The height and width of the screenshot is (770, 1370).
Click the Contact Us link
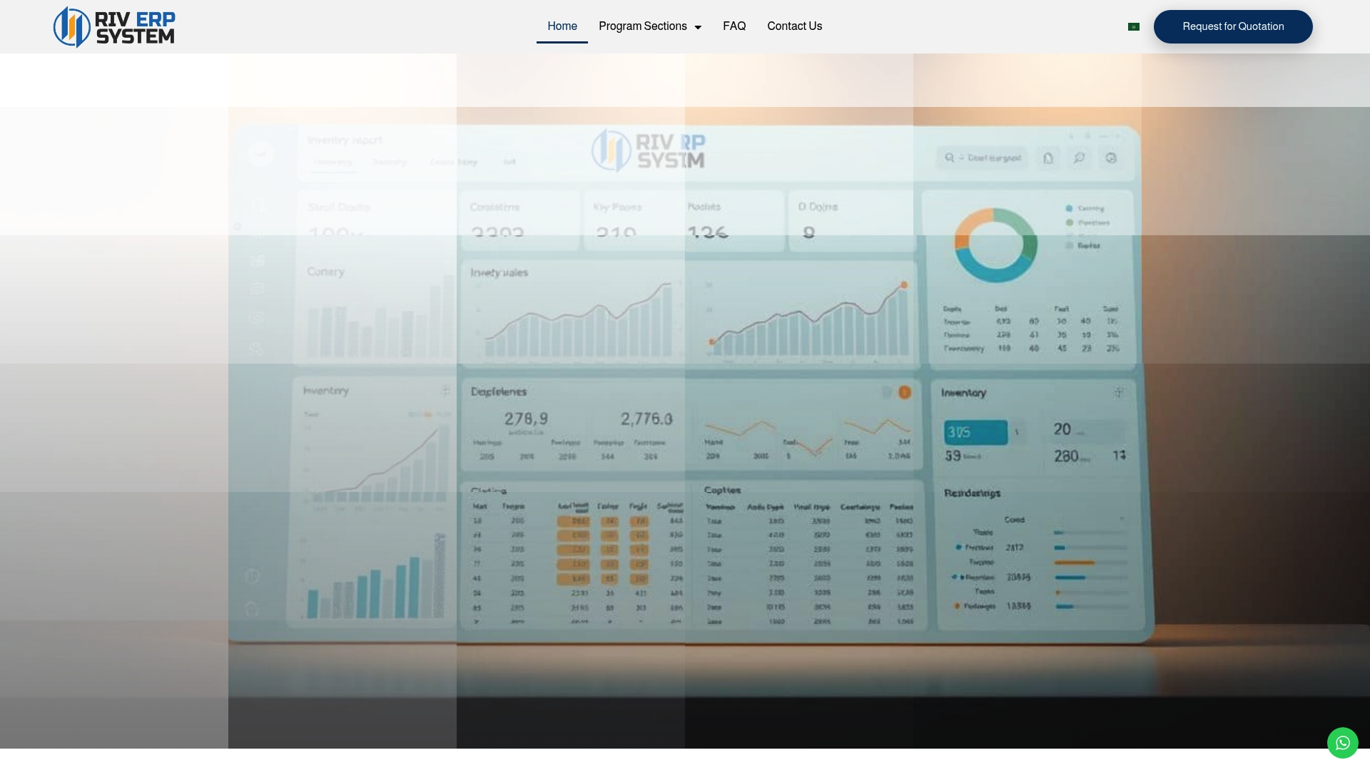click(x=794, y=26)
